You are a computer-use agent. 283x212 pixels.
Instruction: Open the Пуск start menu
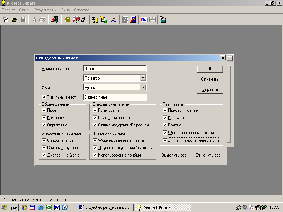click(10, 207)
